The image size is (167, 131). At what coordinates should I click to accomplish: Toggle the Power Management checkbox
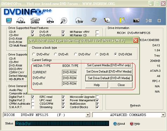point(97,100)
